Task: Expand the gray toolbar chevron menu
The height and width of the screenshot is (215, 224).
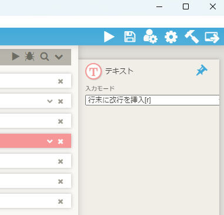Action: pos(59,57)
